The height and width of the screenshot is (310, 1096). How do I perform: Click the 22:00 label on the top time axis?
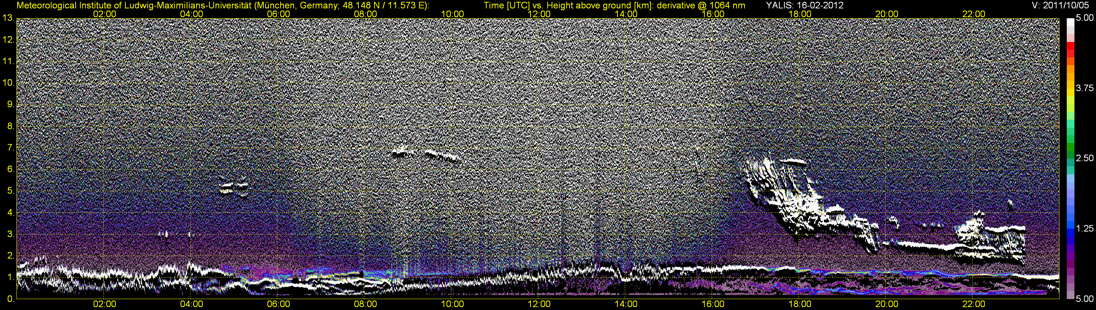[974, 14]
